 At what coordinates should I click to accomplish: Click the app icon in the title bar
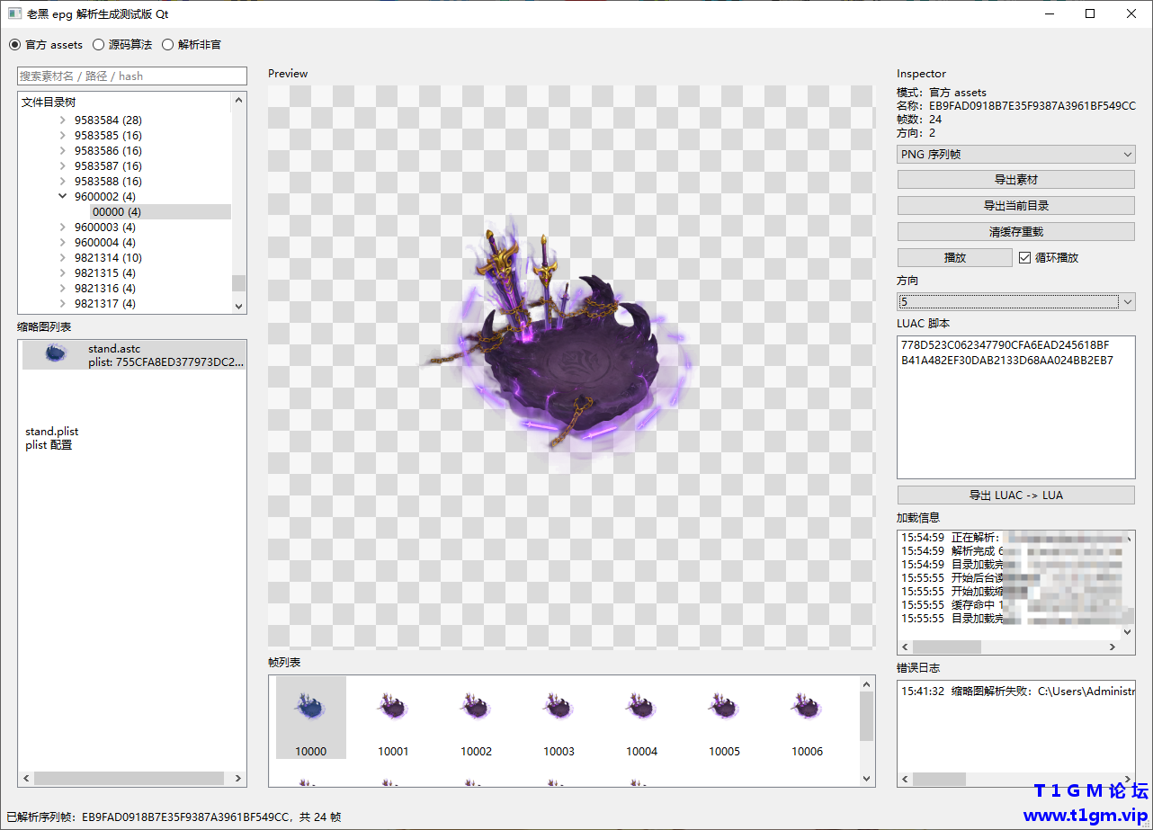[x=14, y=13]
